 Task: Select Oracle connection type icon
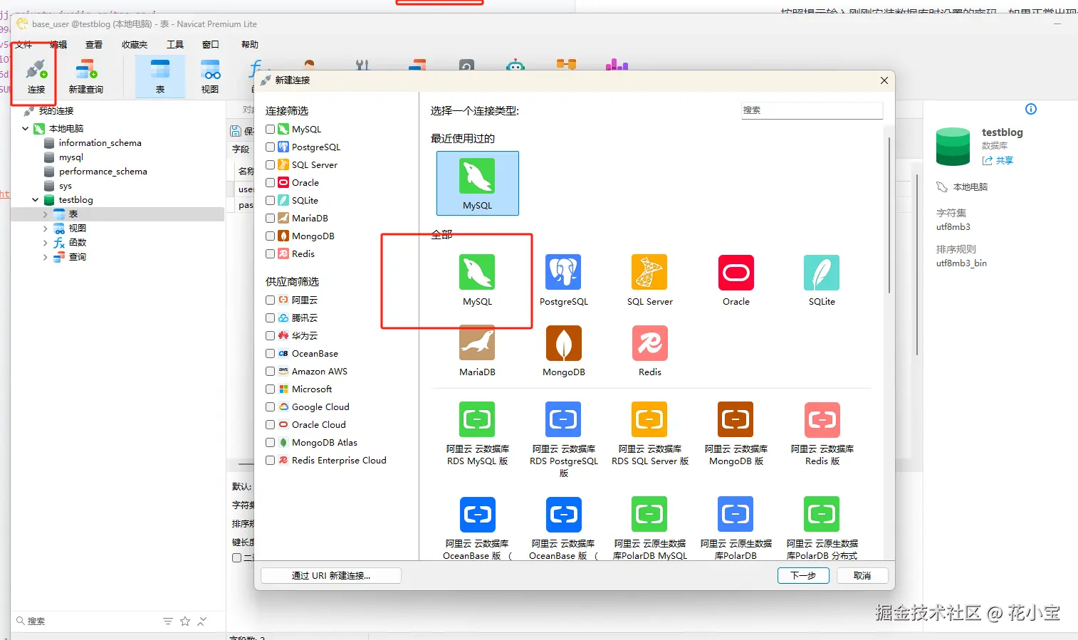point(736,273)
